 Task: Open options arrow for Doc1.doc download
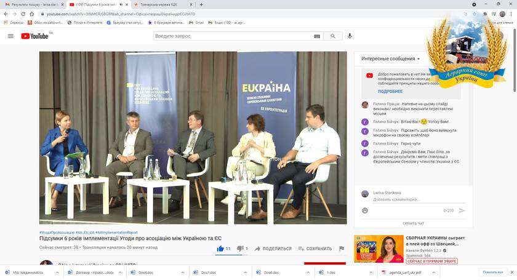[x=246, y=273]
